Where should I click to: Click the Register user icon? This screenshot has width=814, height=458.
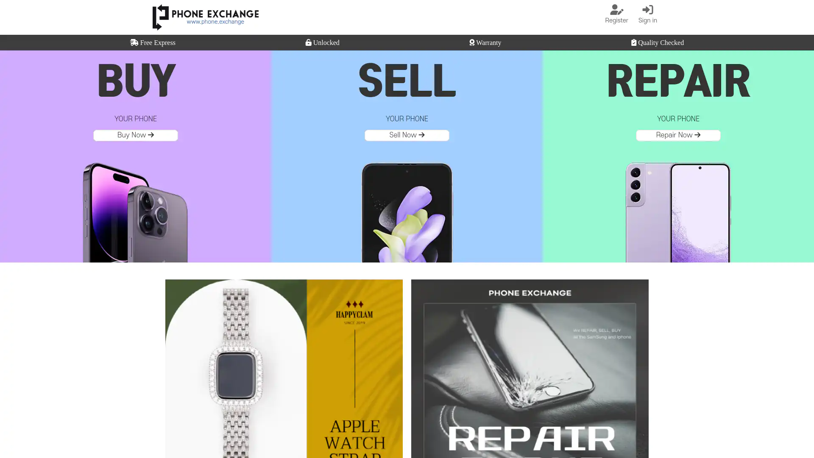(616, 9)
